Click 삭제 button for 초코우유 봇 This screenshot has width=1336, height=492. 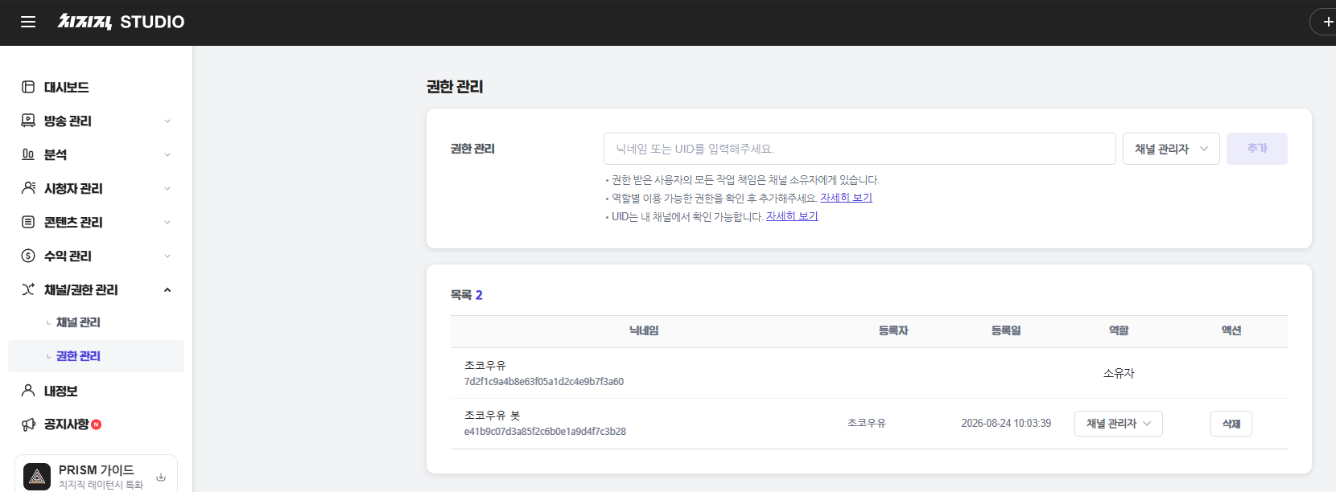pyautogui.click(x=1231, y=424)
